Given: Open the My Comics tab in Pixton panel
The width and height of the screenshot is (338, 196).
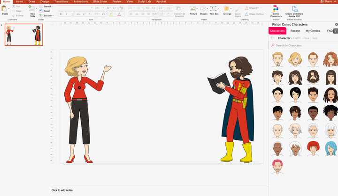Looking at the screenshot, I should [313, 31].
